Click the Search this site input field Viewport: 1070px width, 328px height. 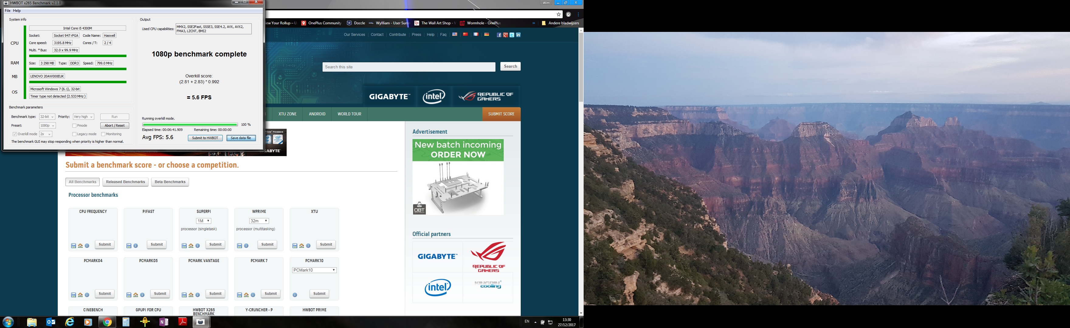409,67
